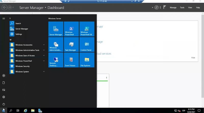Open Settings gear in the Start sidebar
The height and width of the screenshot is (113, 204).
(4, 97)
